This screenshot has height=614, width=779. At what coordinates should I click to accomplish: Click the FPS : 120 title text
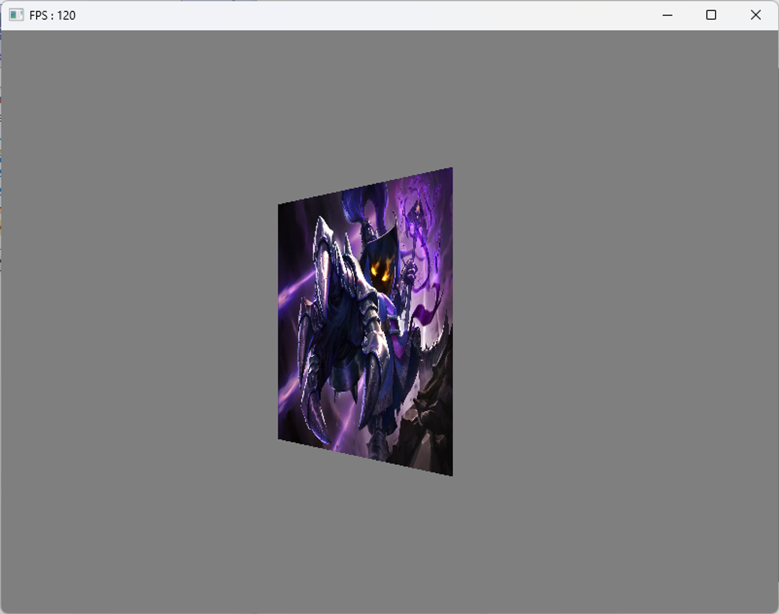pos(52,16)
